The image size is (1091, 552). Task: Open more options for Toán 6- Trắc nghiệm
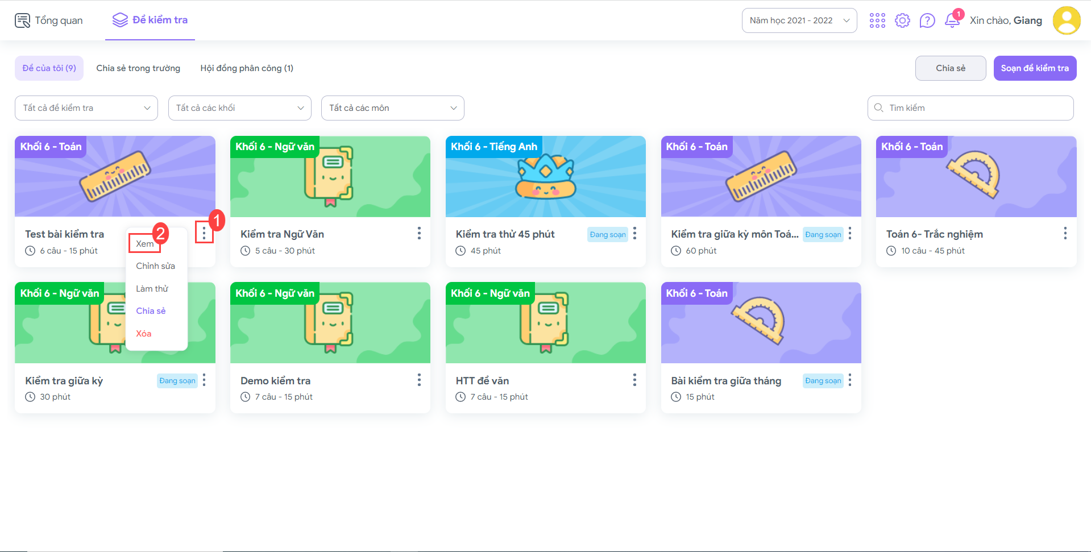pos(1065,233)
